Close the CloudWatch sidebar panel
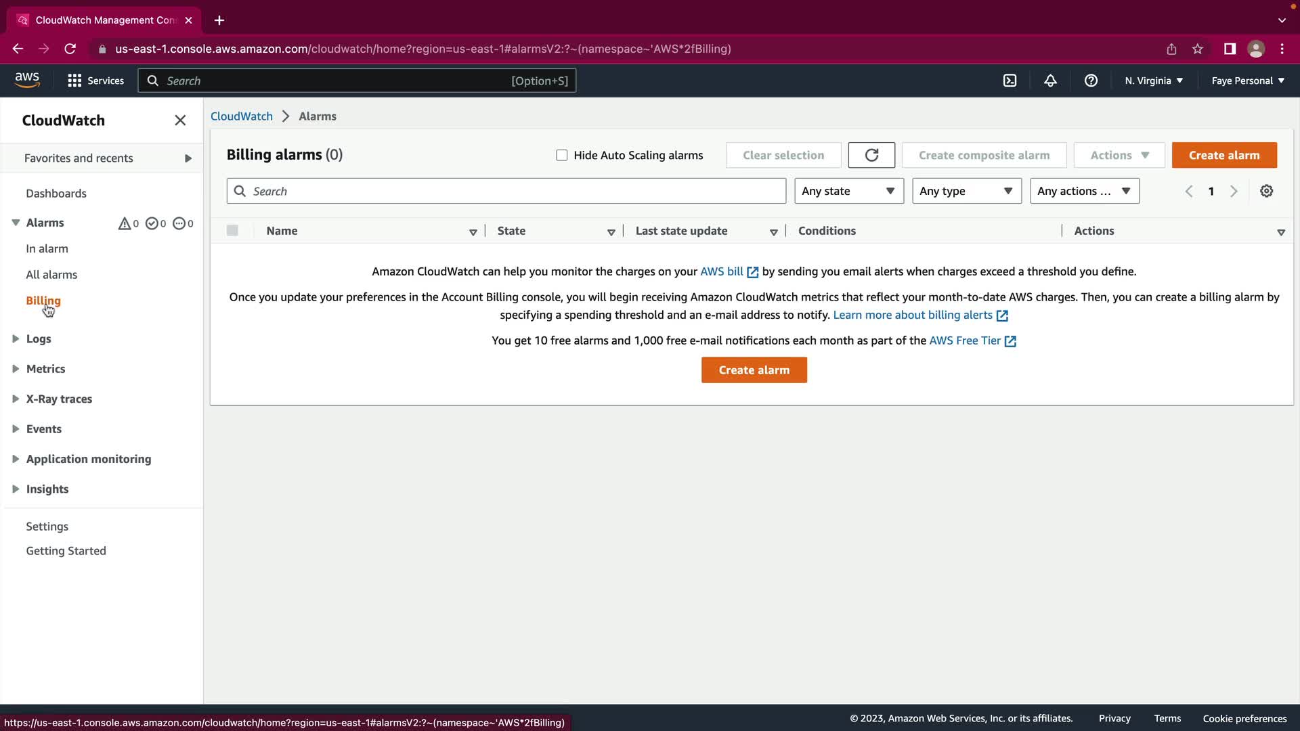 [180, 120]
